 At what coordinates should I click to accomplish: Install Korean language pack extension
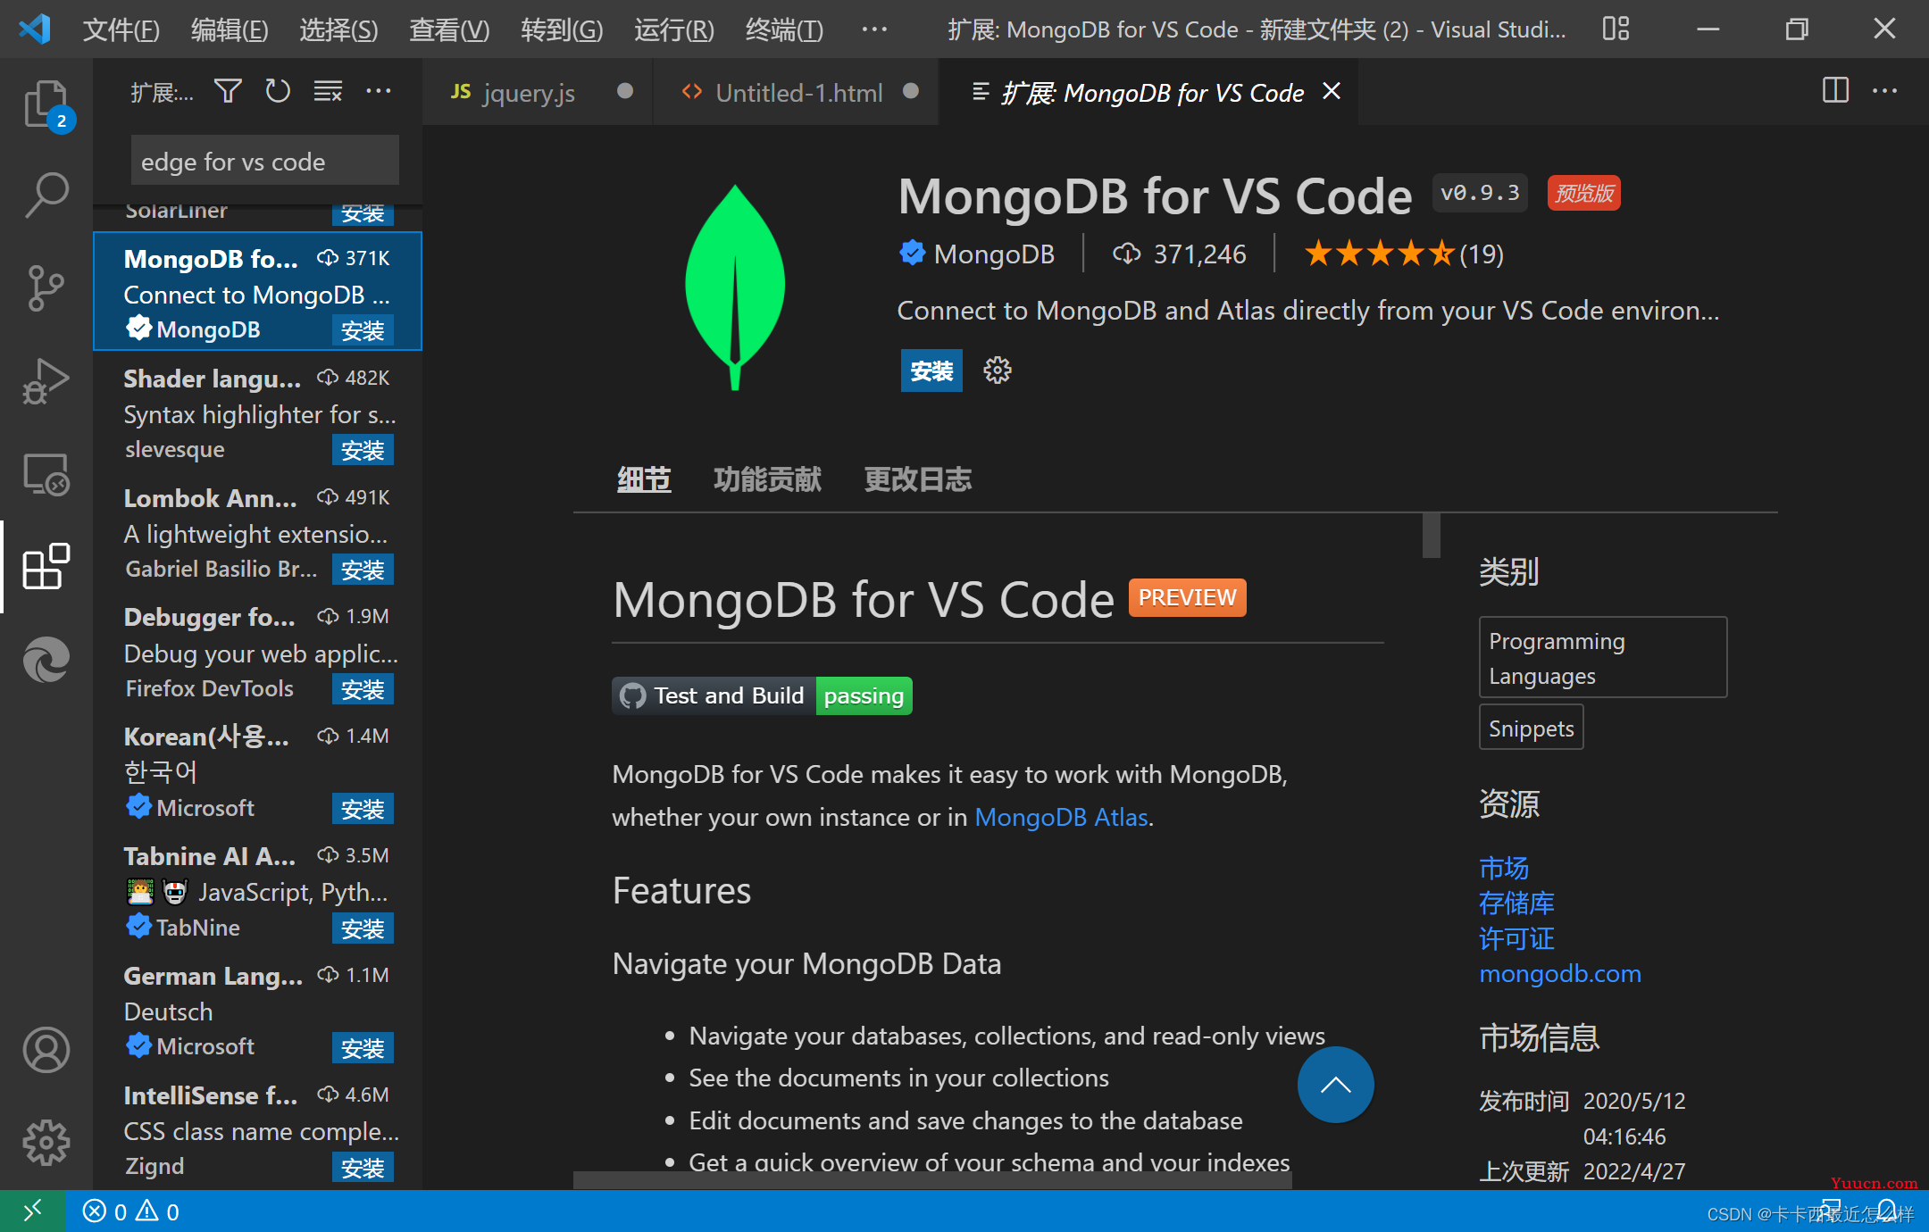[363, 810]
